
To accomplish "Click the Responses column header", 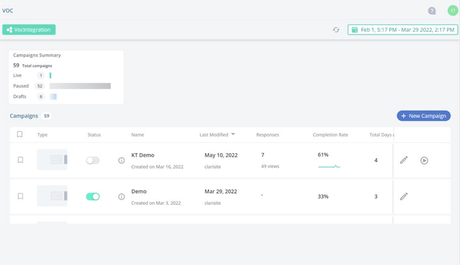I will click(x=267, y=135).
